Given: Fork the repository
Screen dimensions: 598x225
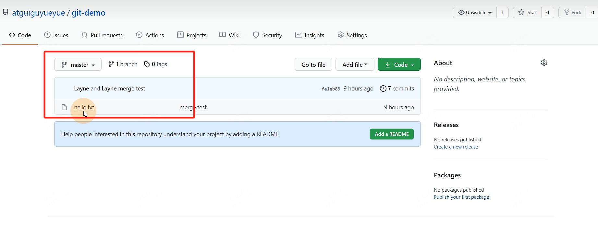Looking at the screenshot, I should click(572, 12).
